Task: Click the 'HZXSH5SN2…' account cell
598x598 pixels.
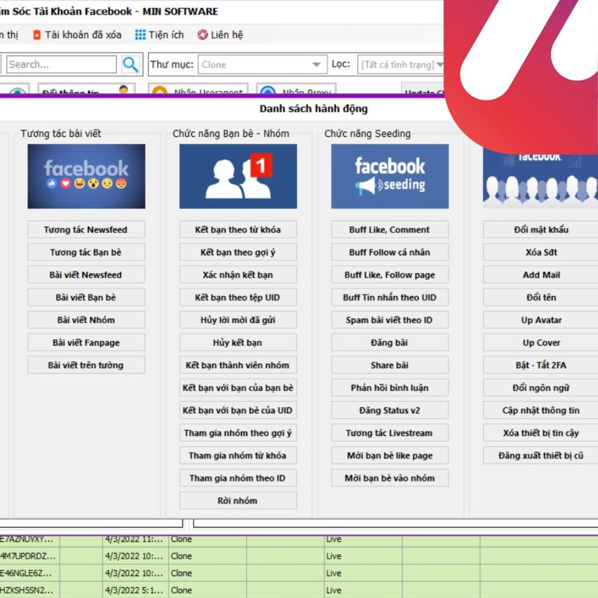Action: point(29,590)
